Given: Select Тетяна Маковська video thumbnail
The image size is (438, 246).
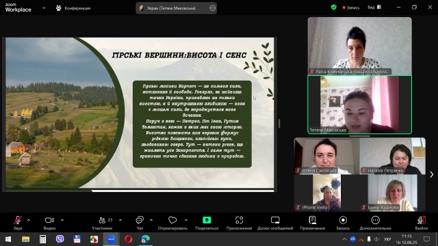Looking at the screenshot, I should tap(360, 105).
